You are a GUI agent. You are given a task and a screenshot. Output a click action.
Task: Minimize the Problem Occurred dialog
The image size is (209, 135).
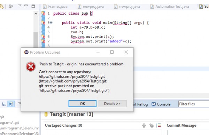98,52
